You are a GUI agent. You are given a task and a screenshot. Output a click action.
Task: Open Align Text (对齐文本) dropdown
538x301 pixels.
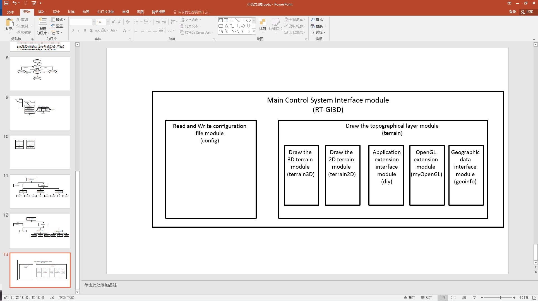click(190, 26)
